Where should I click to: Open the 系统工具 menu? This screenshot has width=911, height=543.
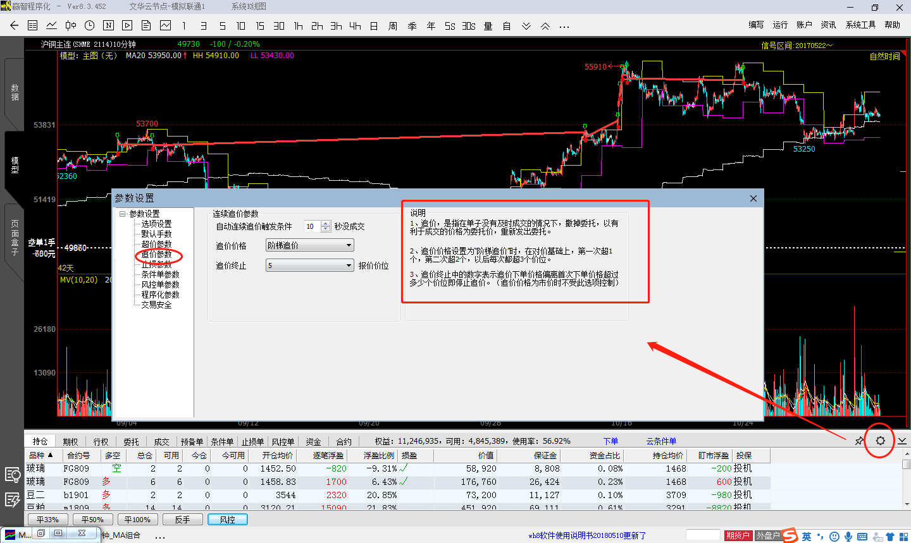(860, 25)
